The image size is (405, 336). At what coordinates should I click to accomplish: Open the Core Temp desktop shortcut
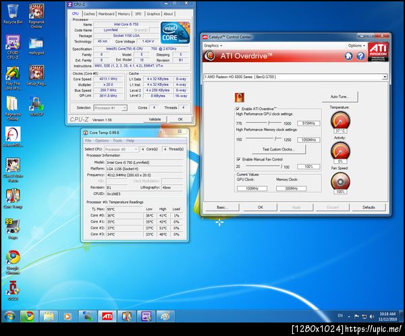(13, 199)
